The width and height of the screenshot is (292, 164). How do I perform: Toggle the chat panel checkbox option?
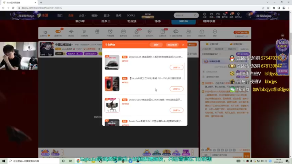pyautogui.click(x=241, y=150)
